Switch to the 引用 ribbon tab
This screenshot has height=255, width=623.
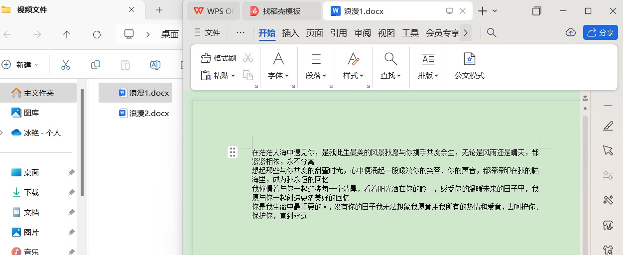[339, 33]
